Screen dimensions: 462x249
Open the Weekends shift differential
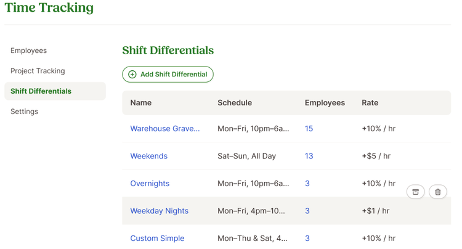149,156
